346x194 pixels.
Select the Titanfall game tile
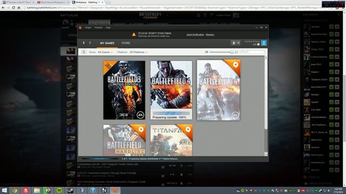pos(171,140)
